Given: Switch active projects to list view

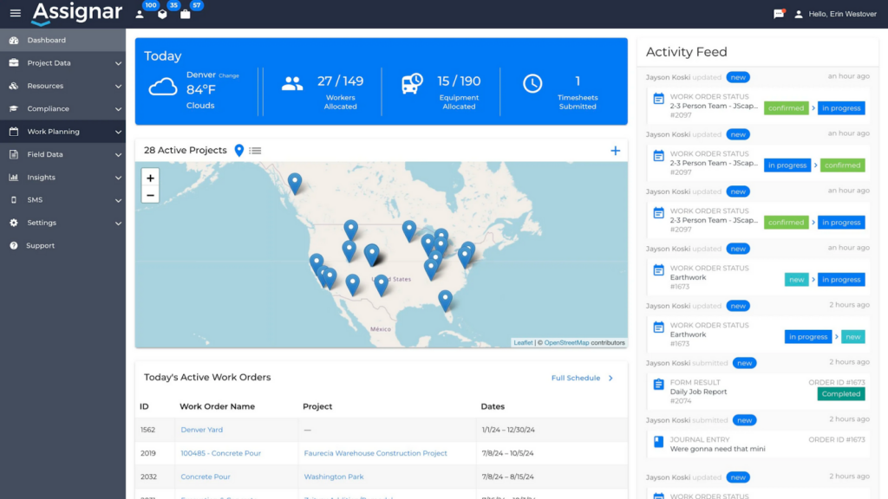Looking at the screenshot, I should pos(254,149).
